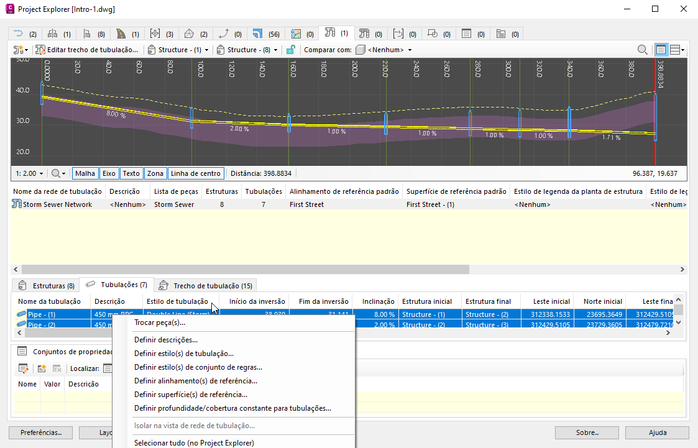Toggle the green padlock lock icon
The width and height of the screenshot is (698, 448).
click(290, 50)
